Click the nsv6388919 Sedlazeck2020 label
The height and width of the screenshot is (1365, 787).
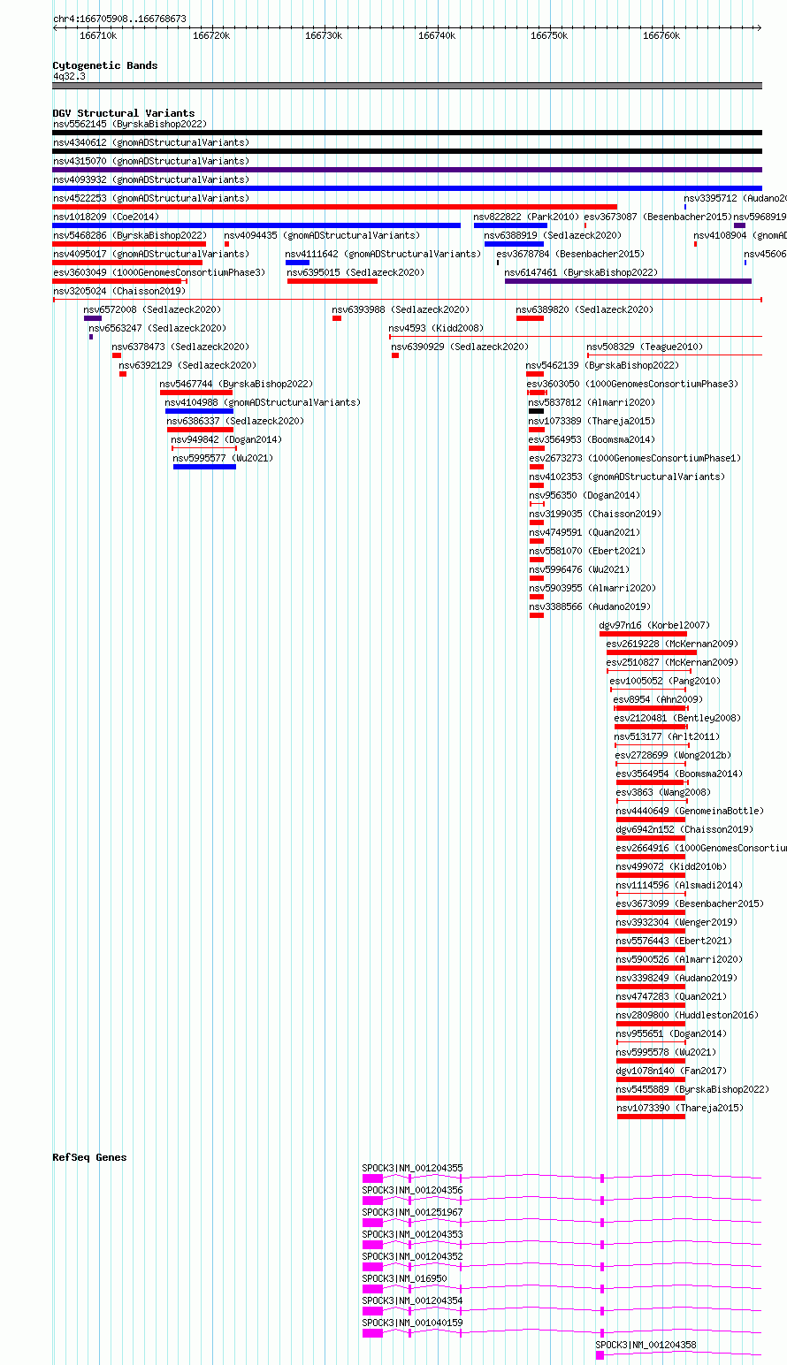click(553, 236)
